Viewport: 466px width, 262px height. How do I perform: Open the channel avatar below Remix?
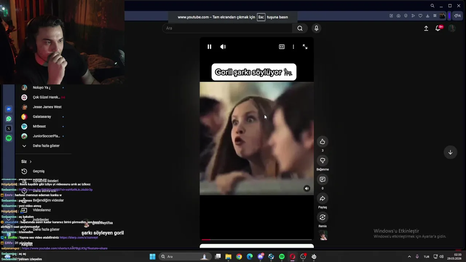[323, 236]
